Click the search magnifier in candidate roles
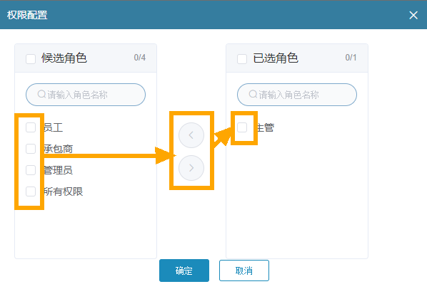427x294 pixels. click(41, 94)
